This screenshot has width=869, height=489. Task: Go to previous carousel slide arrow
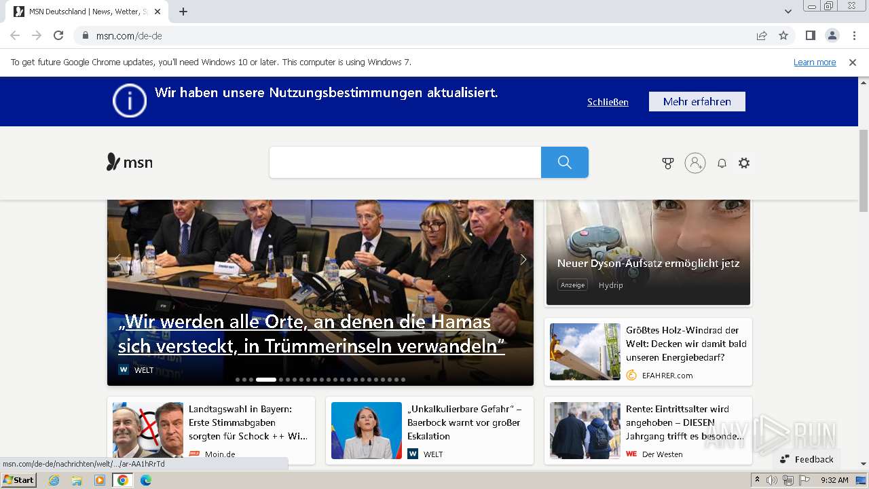[x=117, y=259]
